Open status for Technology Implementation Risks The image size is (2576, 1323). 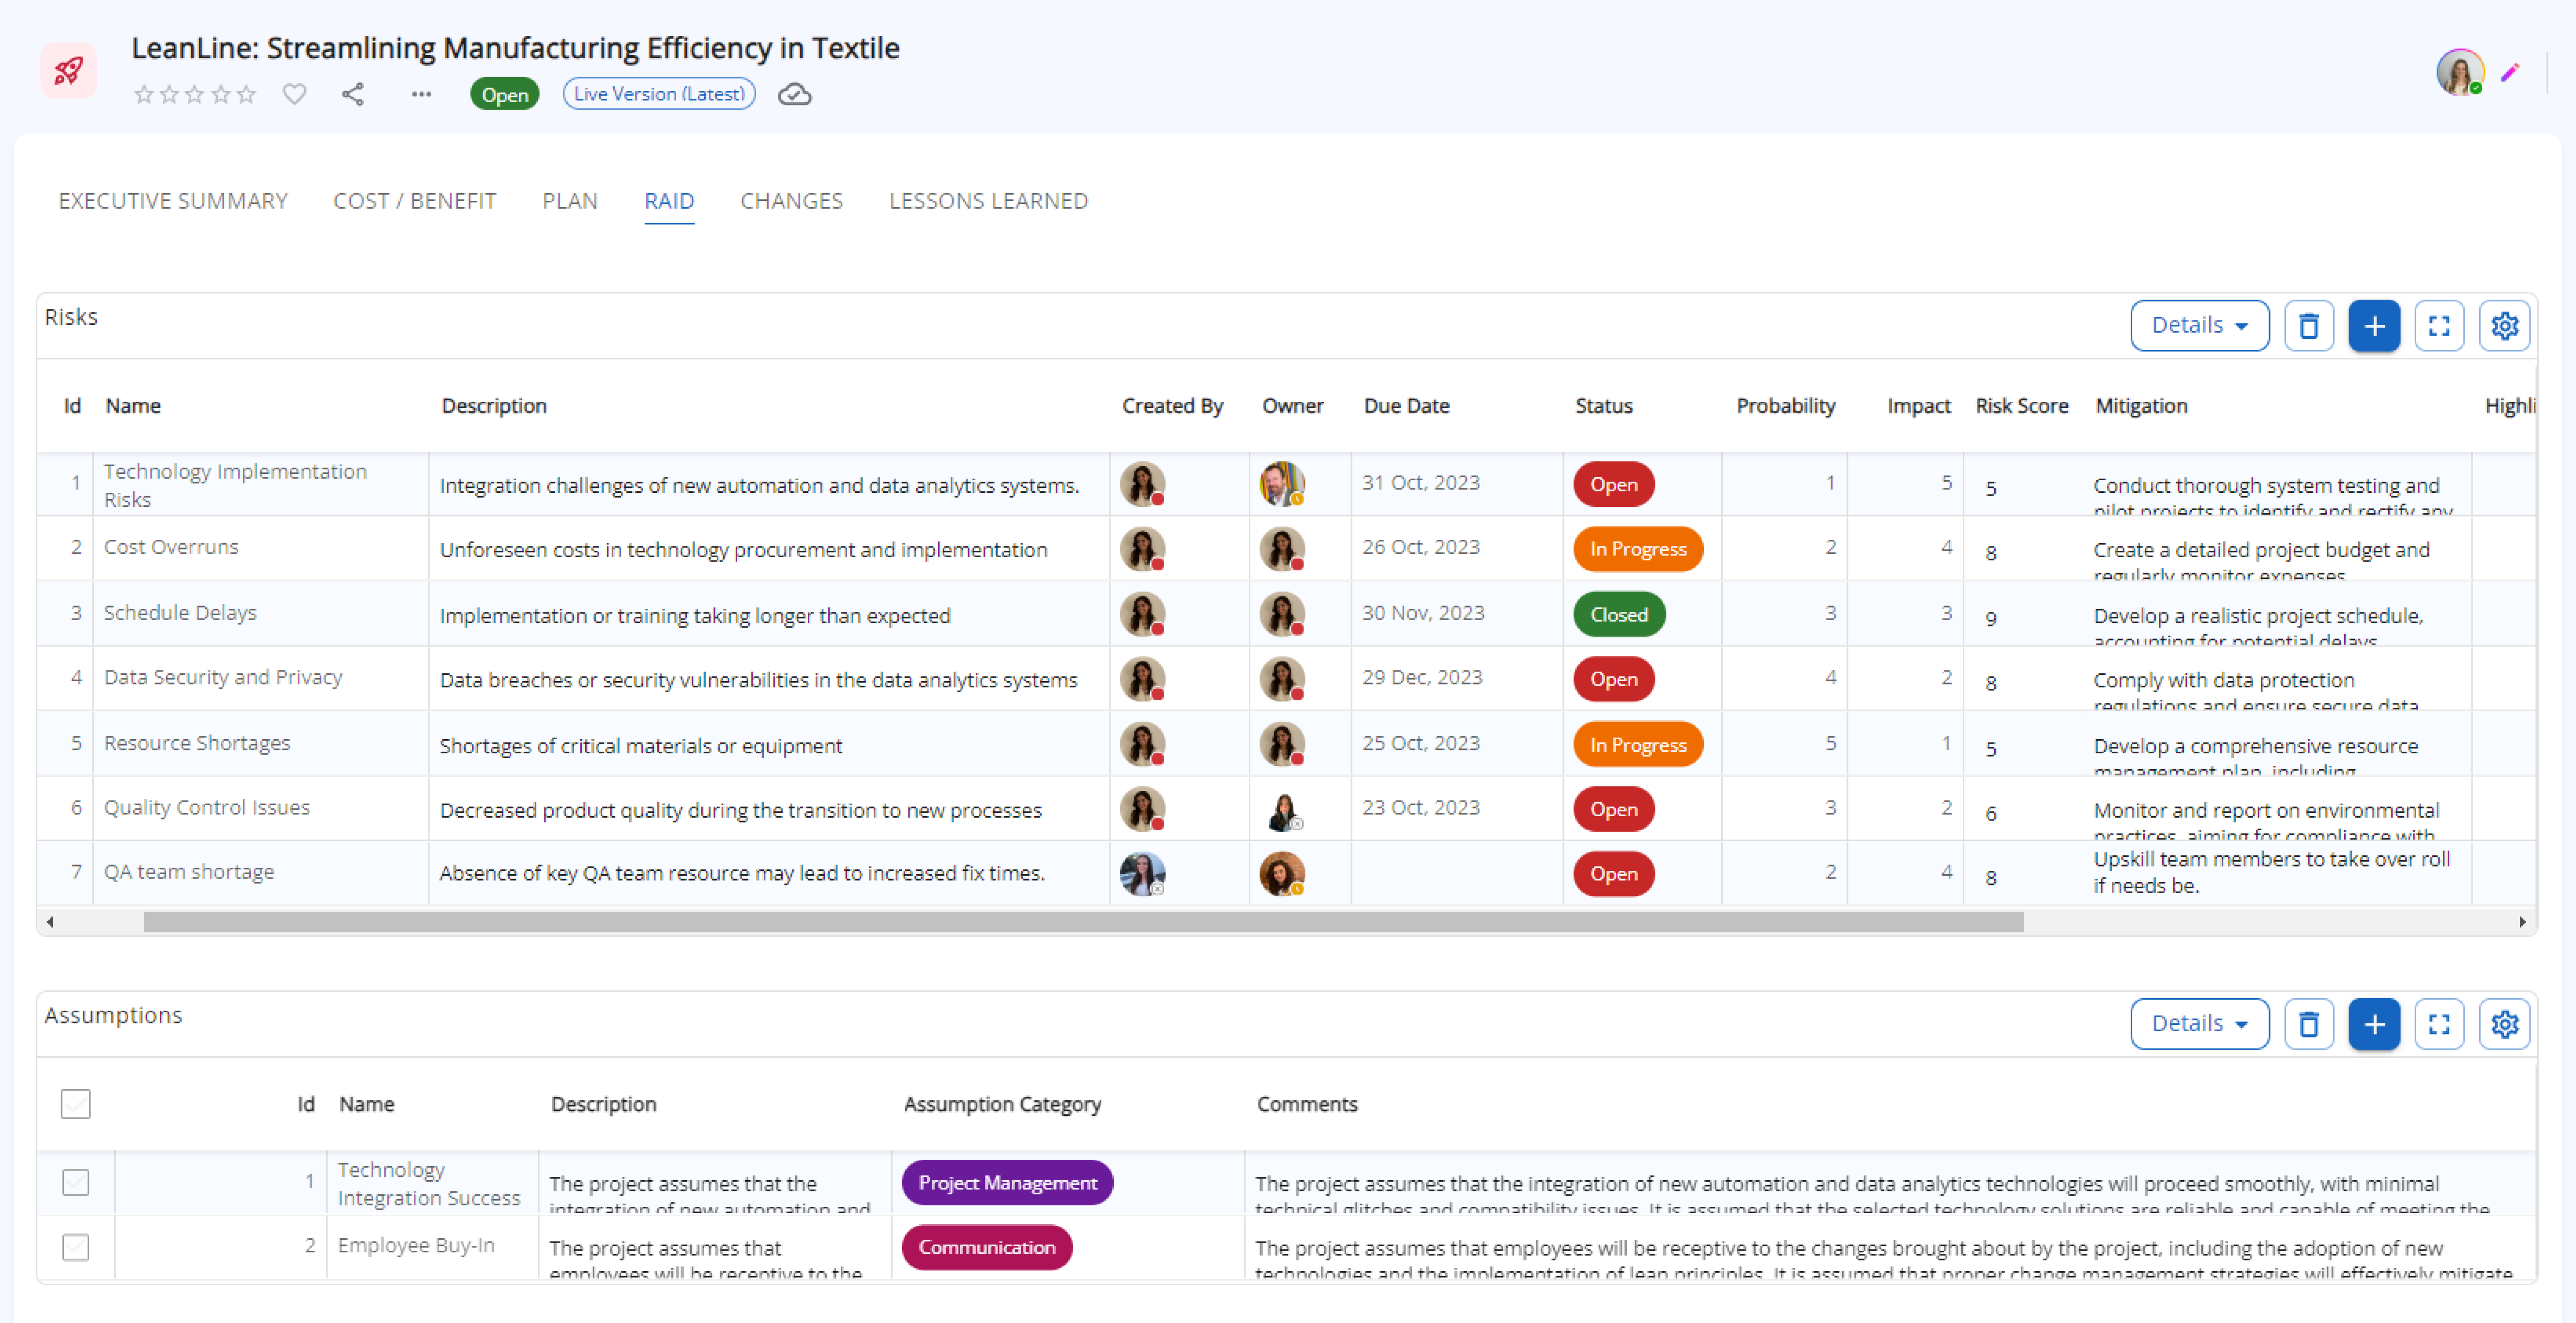(1614, 484)
